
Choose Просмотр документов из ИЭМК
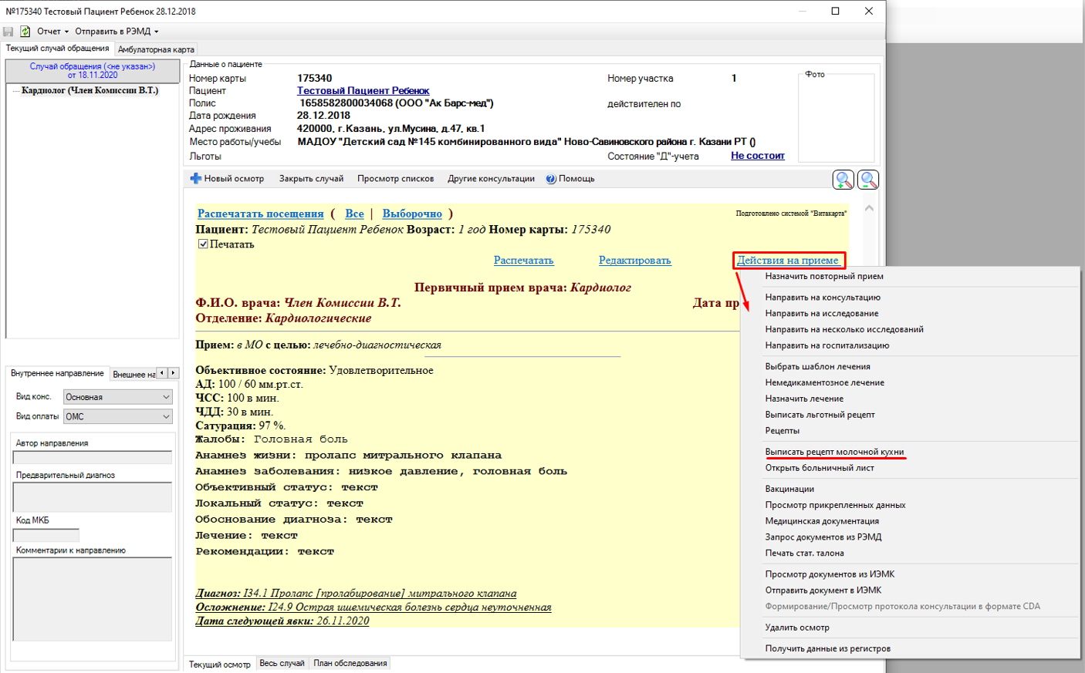click(830, 574)
